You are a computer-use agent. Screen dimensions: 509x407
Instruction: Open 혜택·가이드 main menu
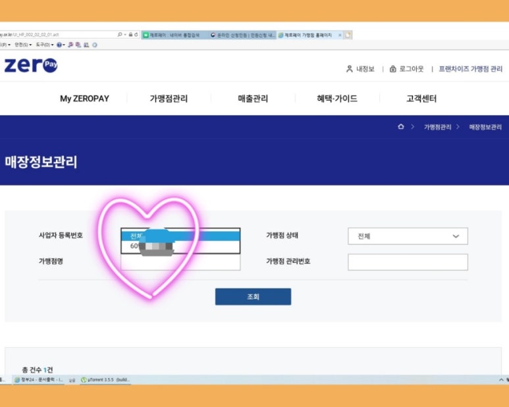pyautogui.click(x=337, y=98)
